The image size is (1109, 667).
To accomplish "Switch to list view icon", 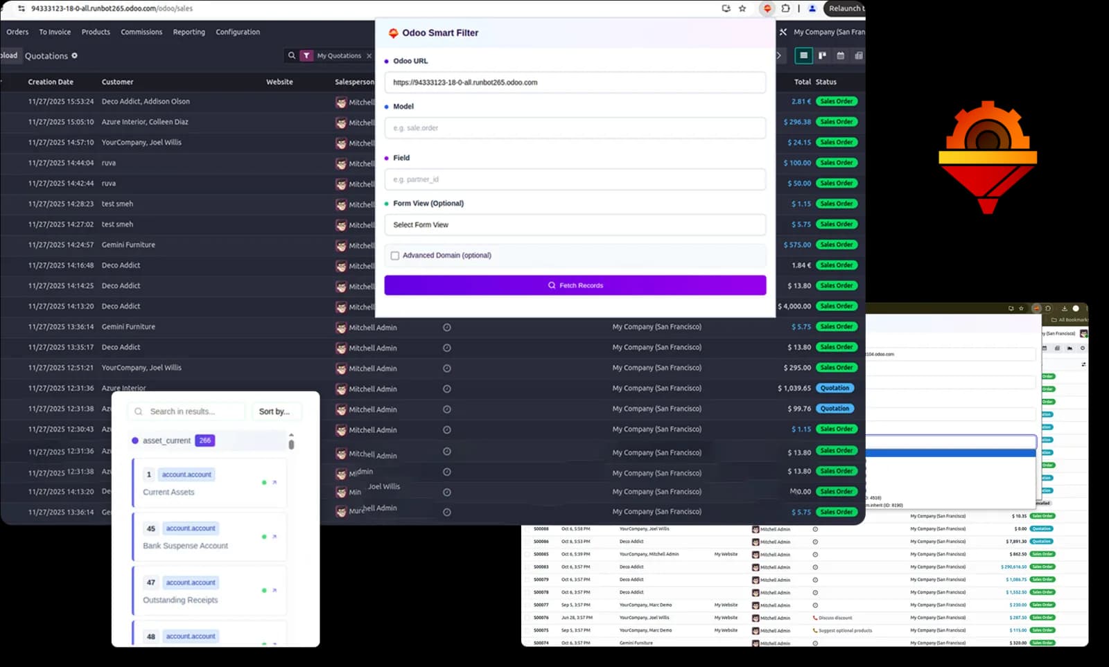I will (x=803, y=55).
